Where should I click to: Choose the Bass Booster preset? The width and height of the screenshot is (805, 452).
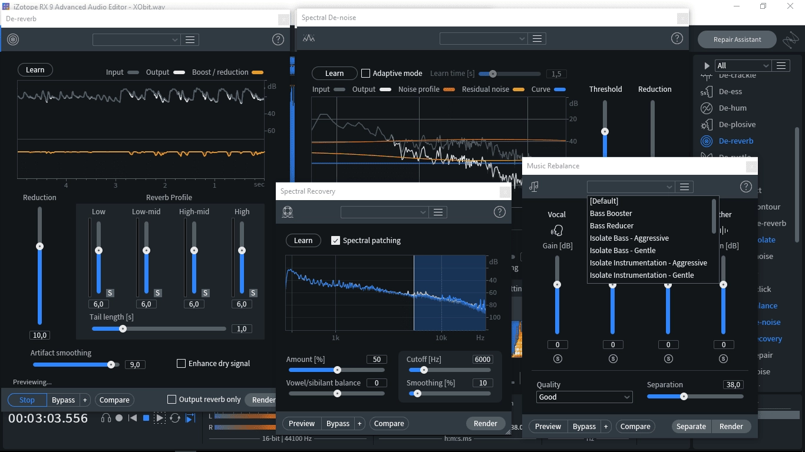[x=650, y=214]
